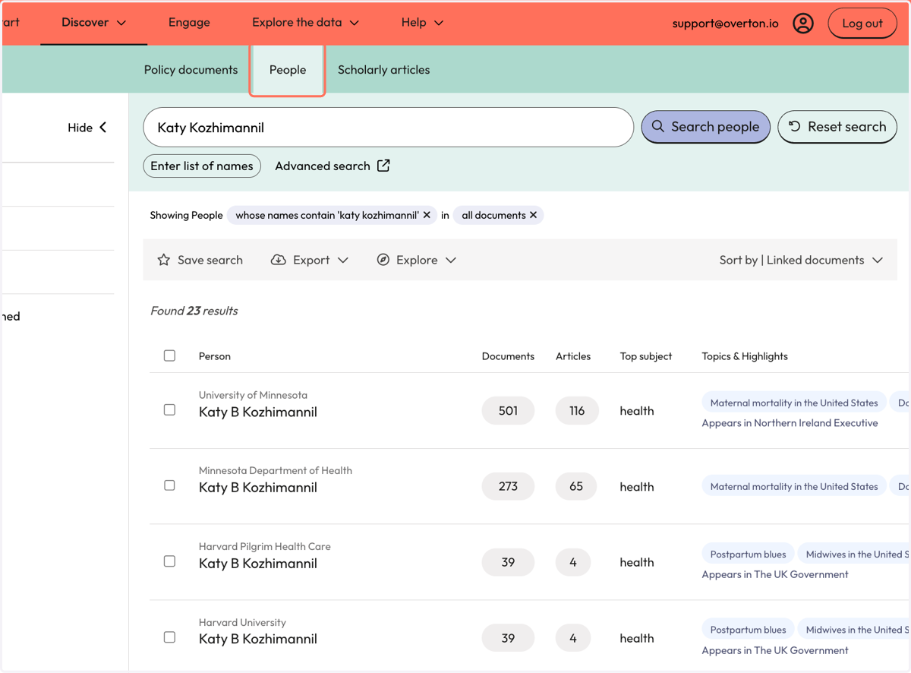Click the 116 articles count badge
This screenshot has height=673, width=911.
pos(577,410)
